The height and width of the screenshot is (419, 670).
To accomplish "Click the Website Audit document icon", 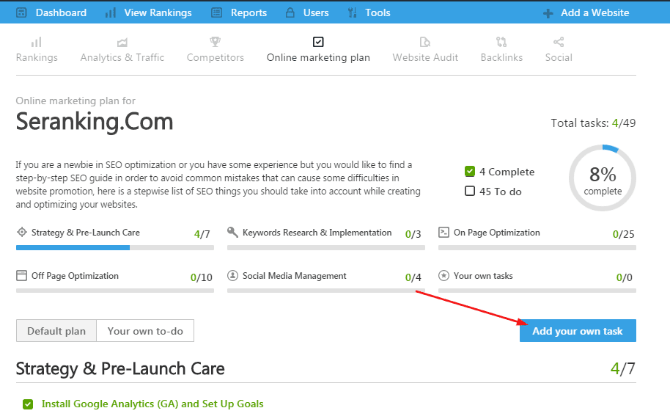I will [x=424, y=42].
